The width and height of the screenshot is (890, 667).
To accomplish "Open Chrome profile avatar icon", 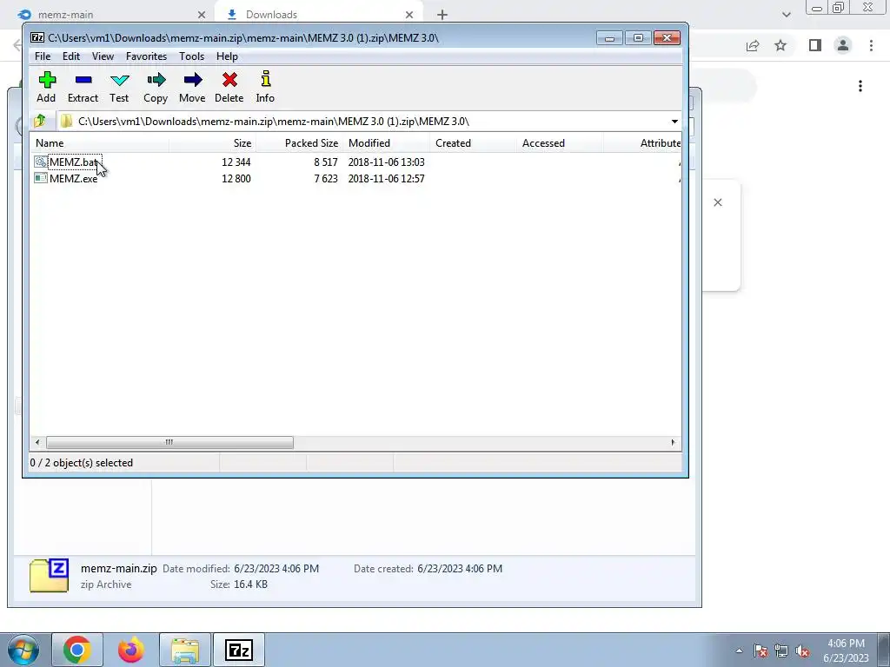I will pyautogui.click(x=843, y=45).
